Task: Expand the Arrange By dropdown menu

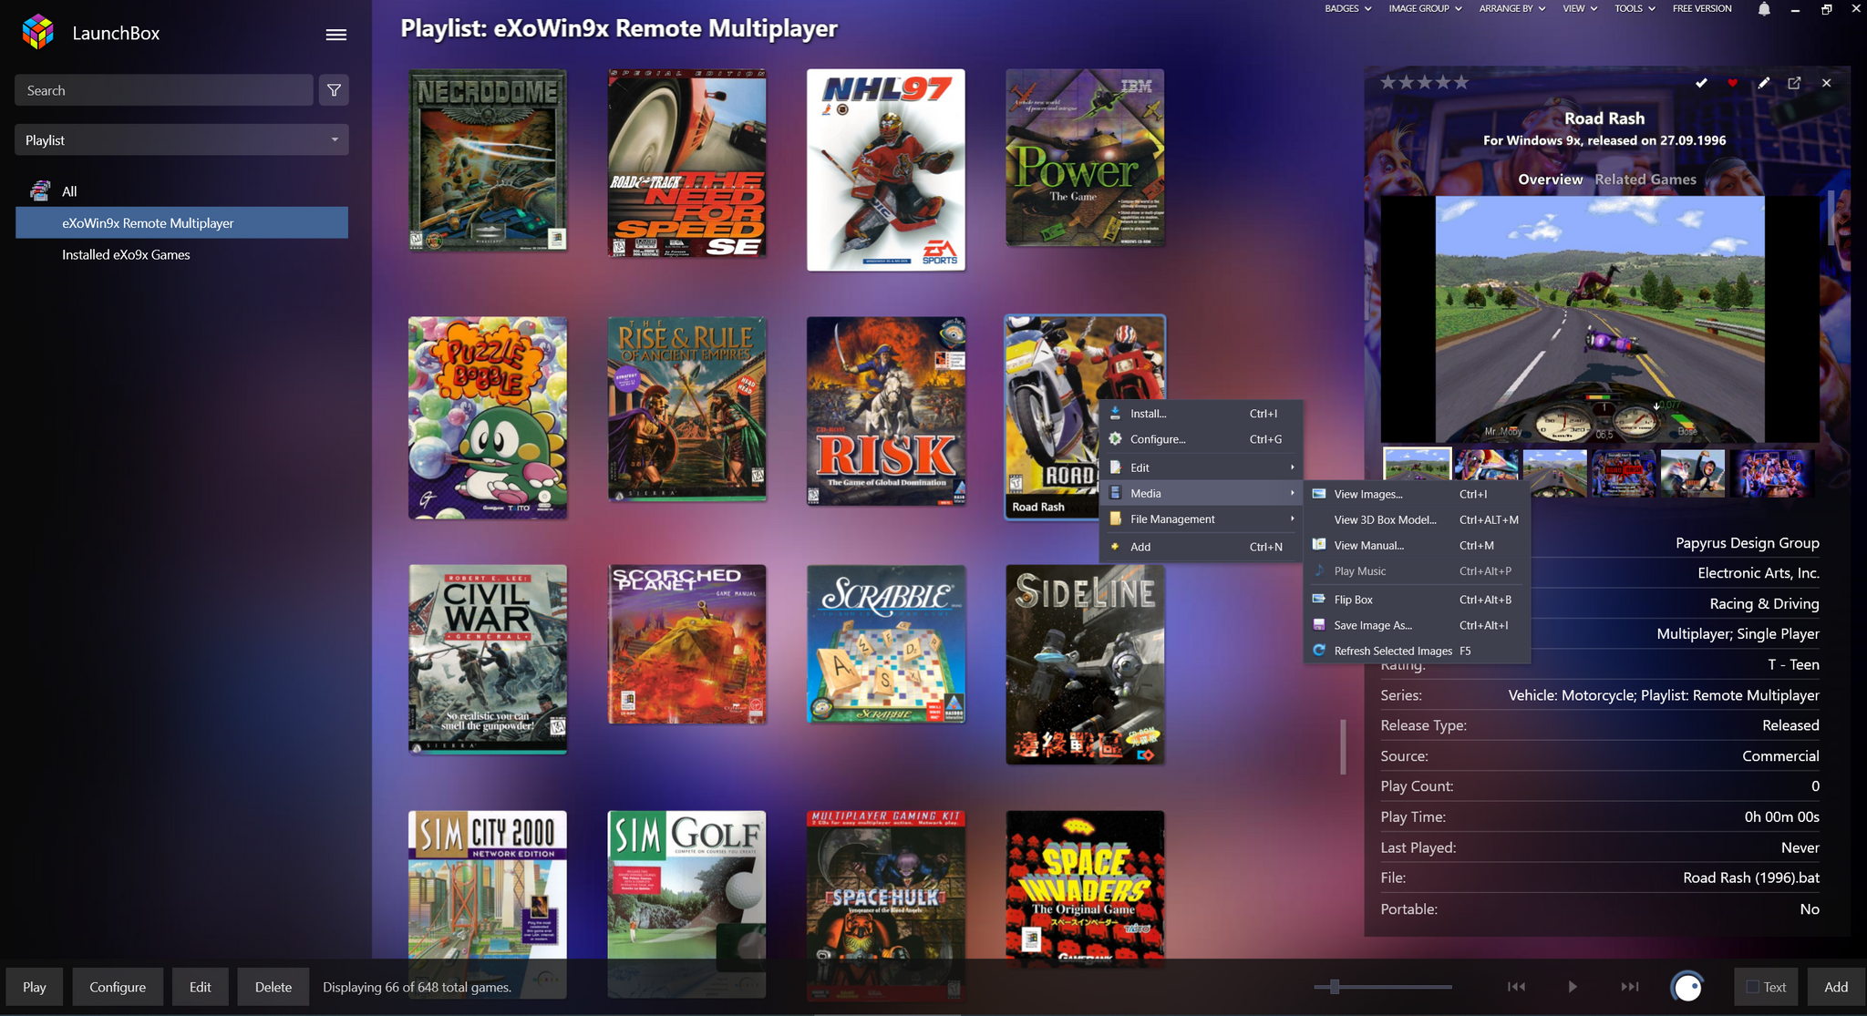Action: click(1511, 9)
